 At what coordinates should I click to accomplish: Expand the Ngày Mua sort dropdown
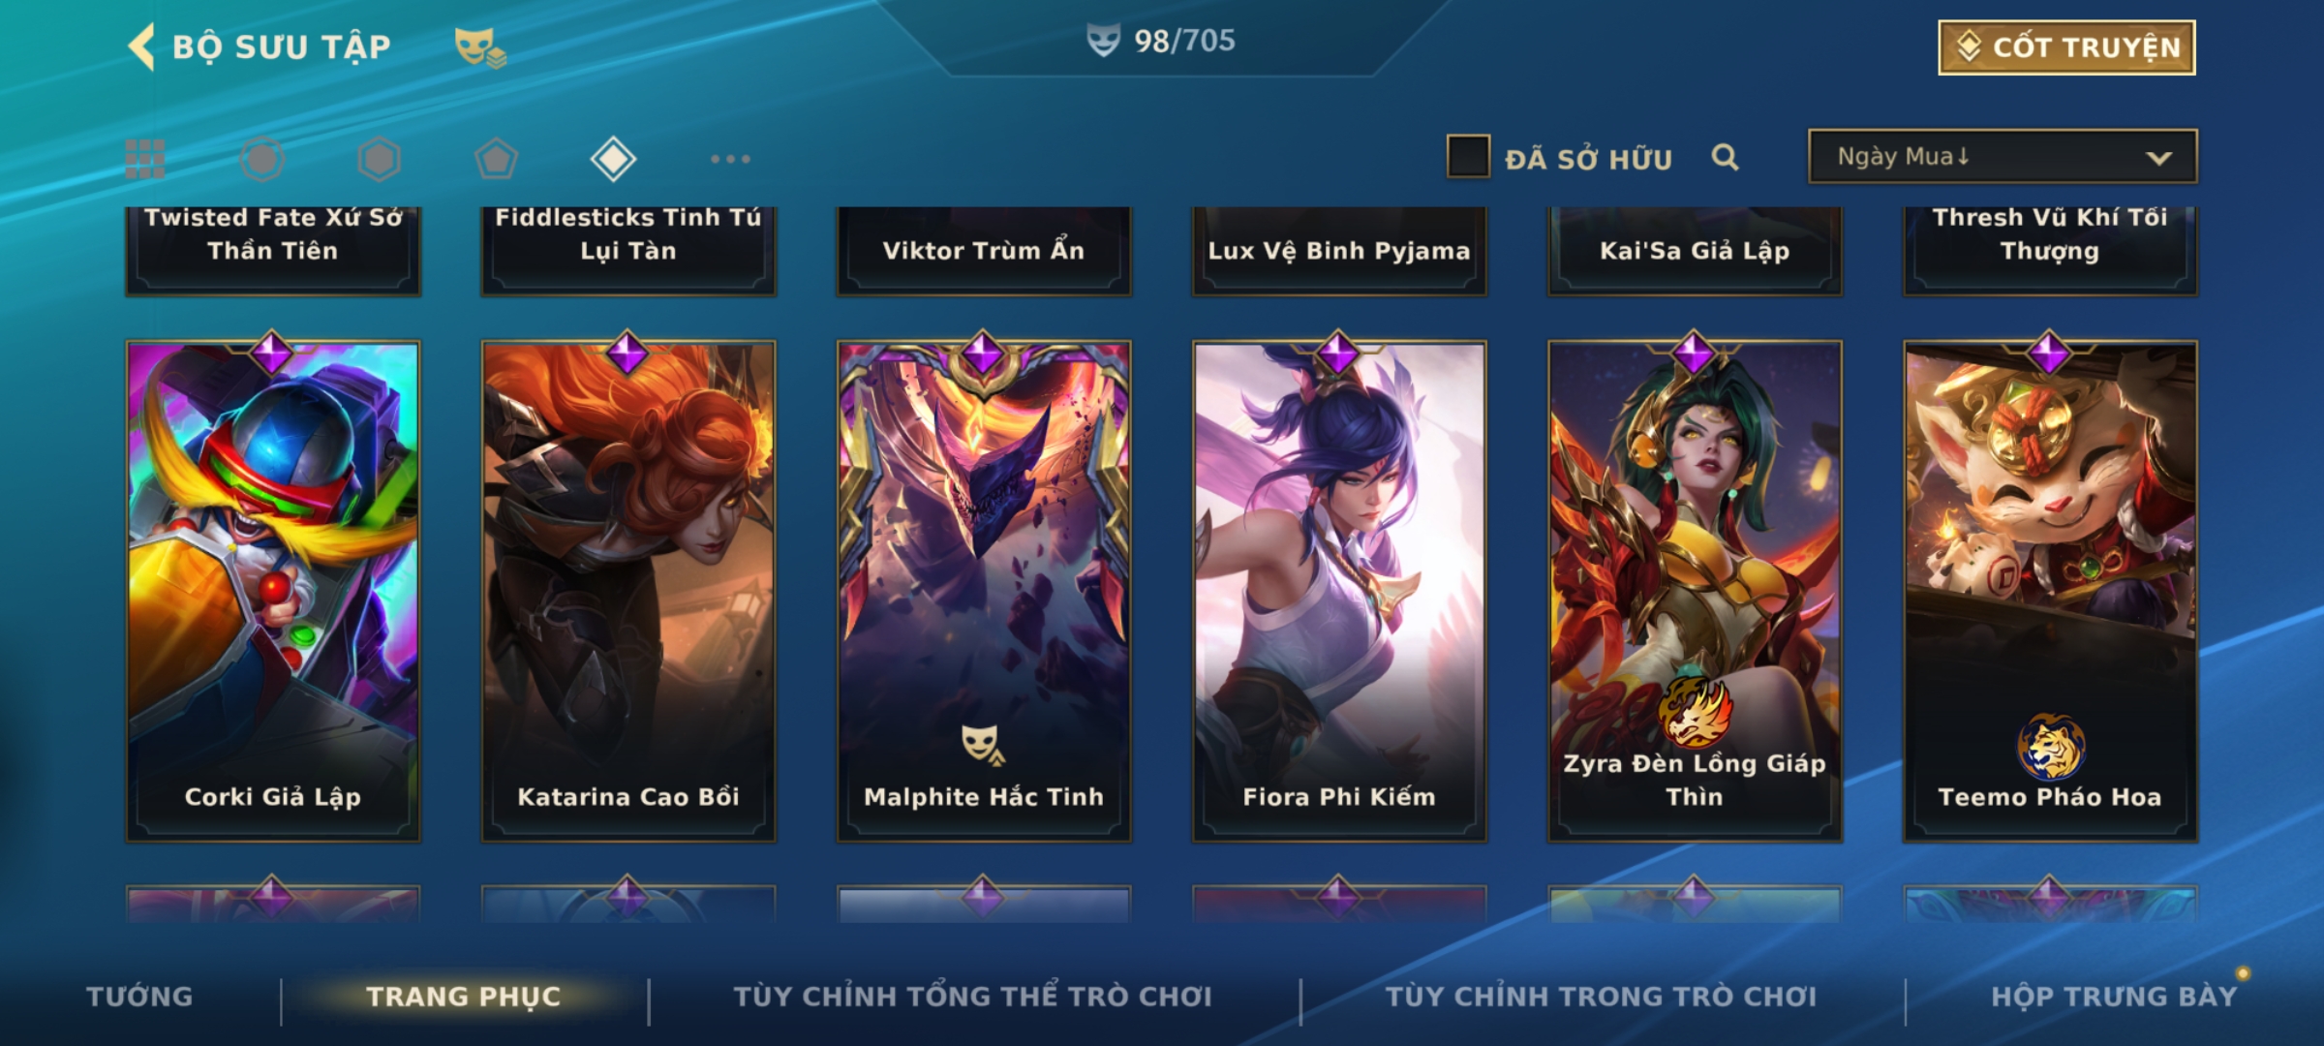coord(2003,157)
